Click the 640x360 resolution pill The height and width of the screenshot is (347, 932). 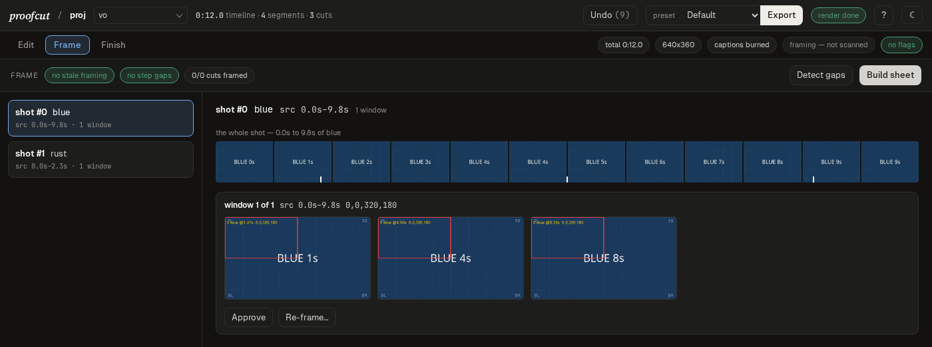coord(678,45)
